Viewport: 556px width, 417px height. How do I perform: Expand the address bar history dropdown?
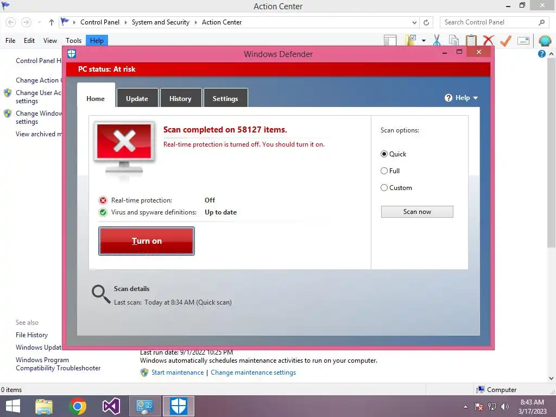pos(414,23)
